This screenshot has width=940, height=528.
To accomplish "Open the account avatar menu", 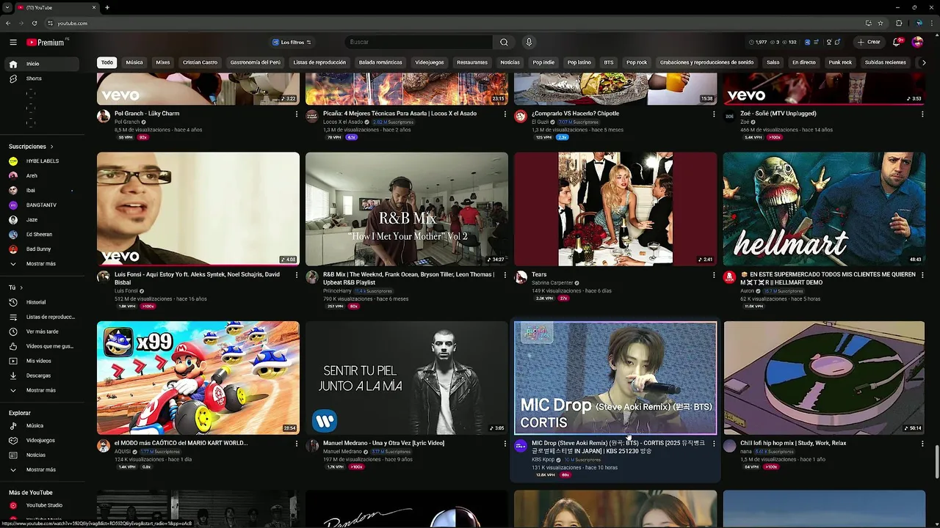I will tap(917, 43).
